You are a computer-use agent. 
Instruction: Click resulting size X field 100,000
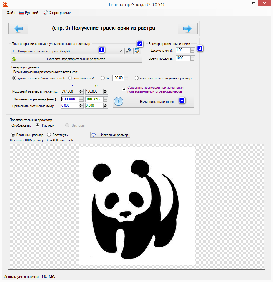pos(70,99)
